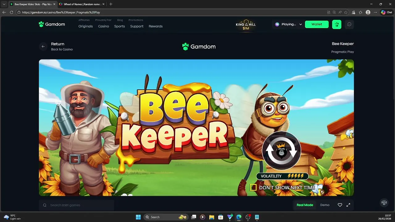Open the Sports menu

pos(119,26)
